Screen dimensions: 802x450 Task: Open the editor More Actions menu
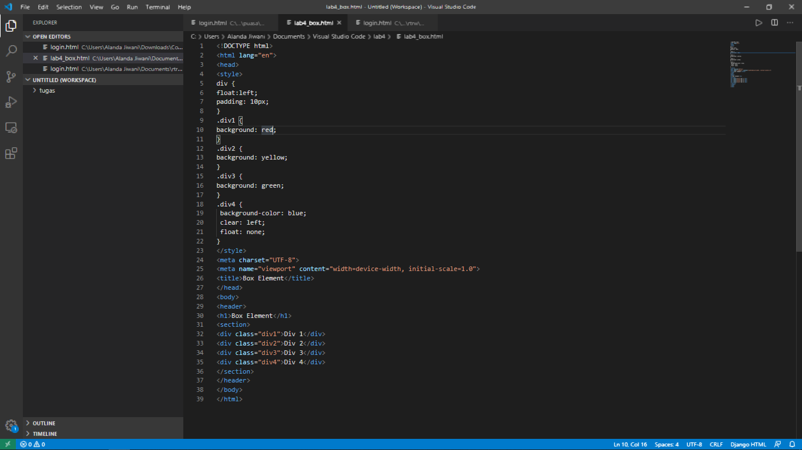(790, 23)
